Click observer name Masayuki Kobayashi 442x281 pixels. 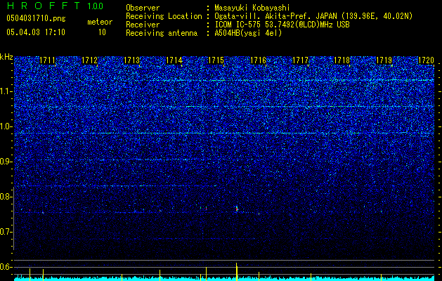(x=252, y=8)
